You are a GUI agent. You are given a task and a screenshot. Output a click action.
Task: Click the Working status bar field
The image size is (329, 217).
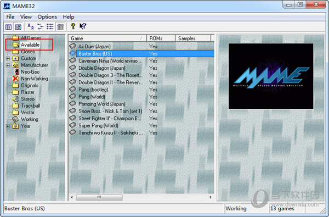247,208
